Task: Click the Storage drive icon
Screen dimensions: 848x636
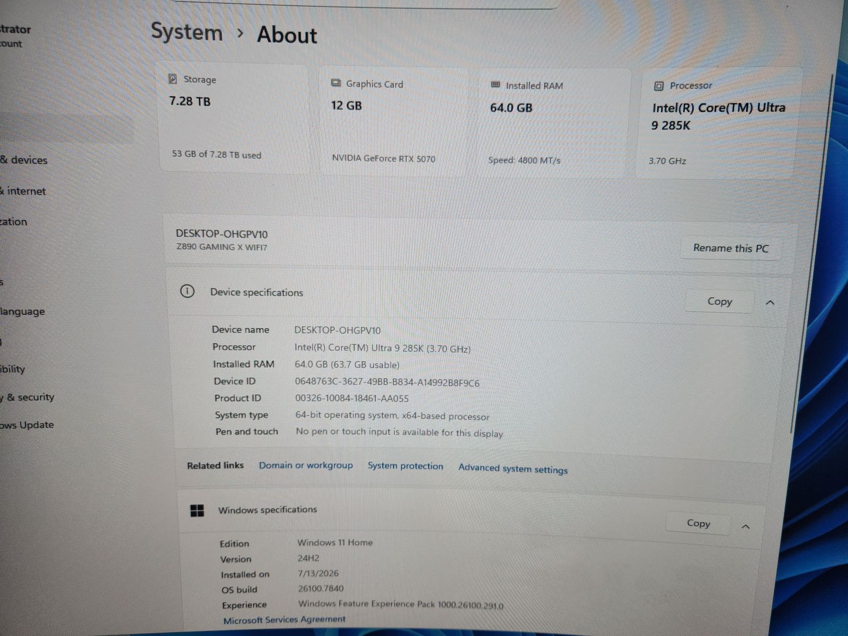Action: pos(173,79)
